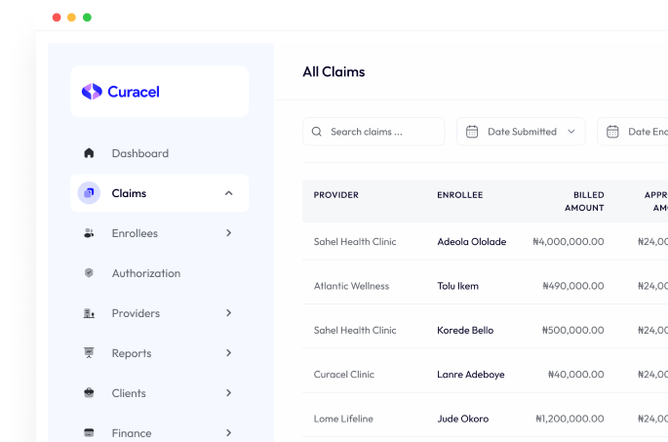Select the Atlantic Wellness provider row
Viewport: 668px width, 442px height.
351,286
